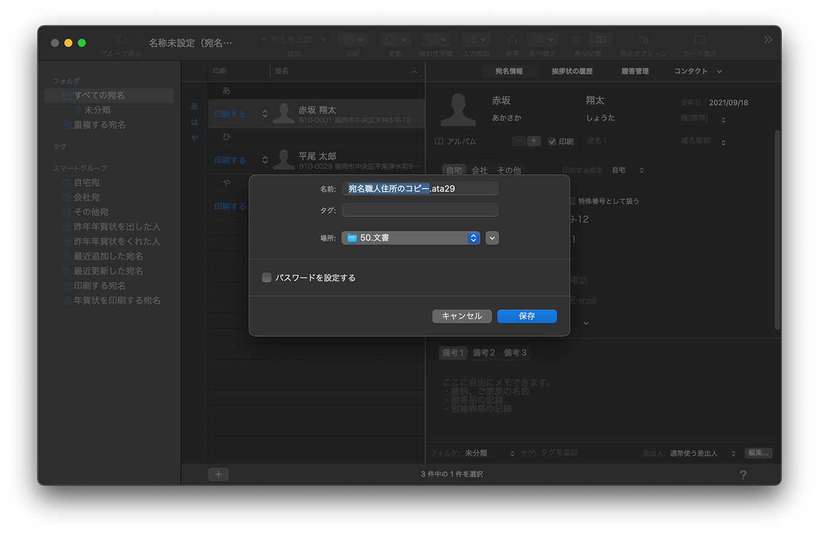
Task: Click the 宛名を追加 toolbar button
Action: (286, 39)
